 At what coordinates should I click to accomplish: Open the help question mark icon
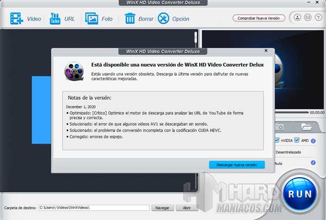(x=318, y=18)
